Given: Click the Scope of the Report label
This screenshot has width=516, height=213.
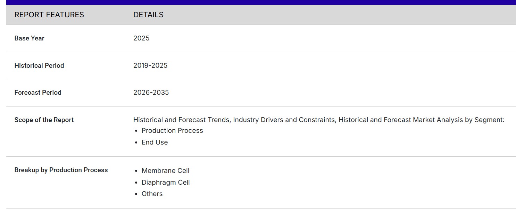Looking at the screenshot, I should pos(44,120).
